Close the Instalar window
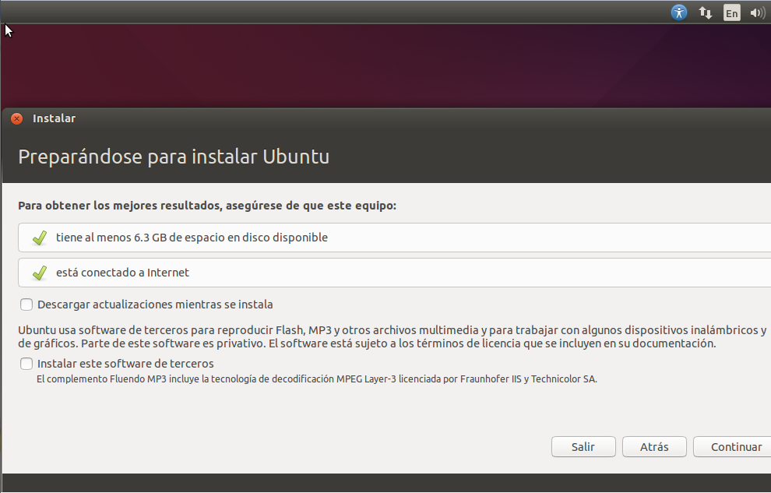Screen dimensions: 771x493 (16, 118)
